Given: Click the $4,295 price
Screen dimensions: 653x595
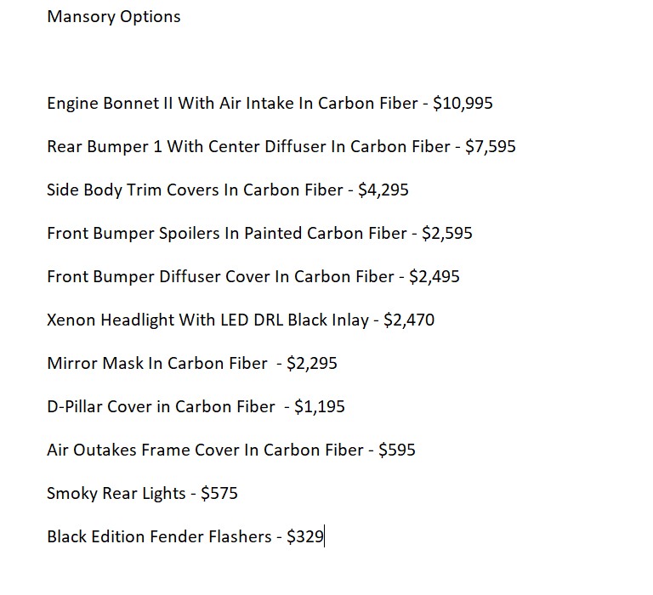Looking at the screenshot, I should pyautogui.click(x=383, y=190).
